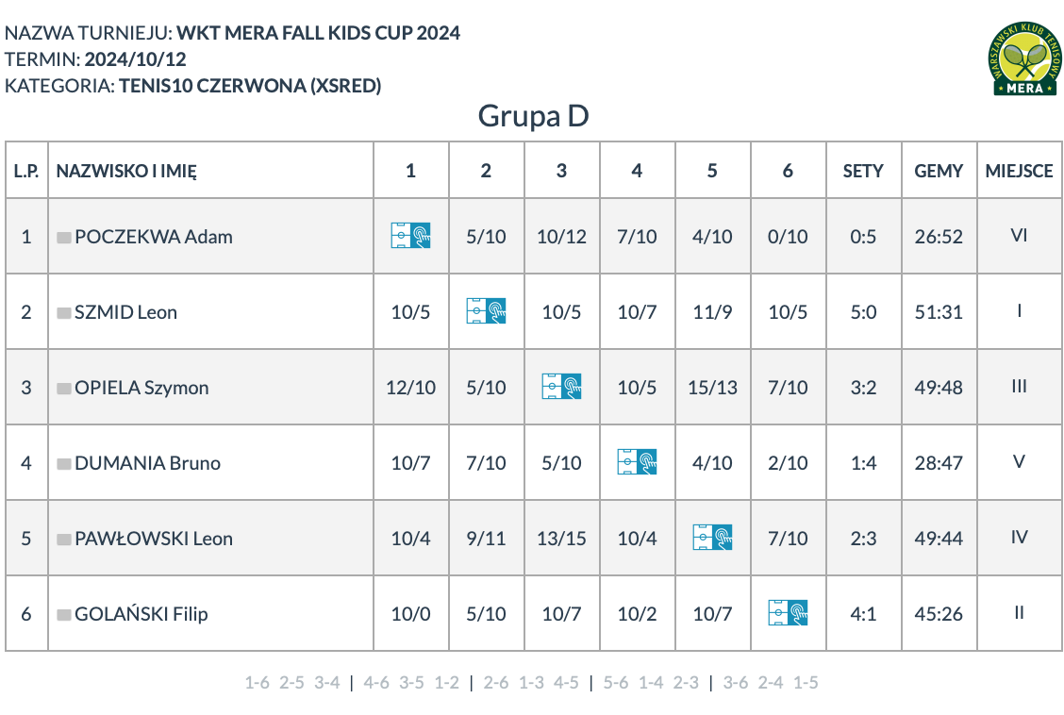Open player SZMID Leon
Viewport: 1064px width, 715px height.
[x=125, y=312]
